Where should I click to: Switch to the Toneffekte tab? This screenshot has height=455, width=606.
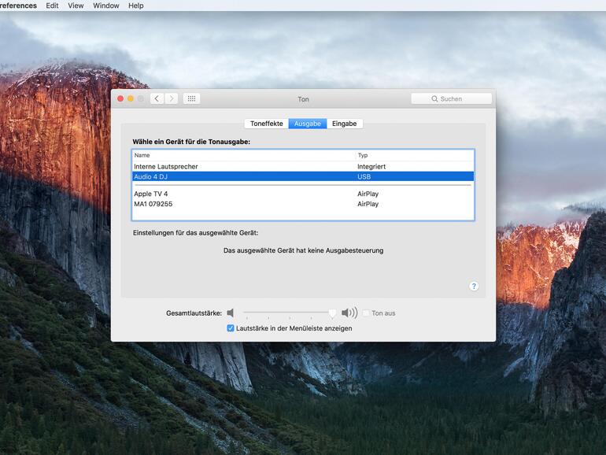[267, 124]
